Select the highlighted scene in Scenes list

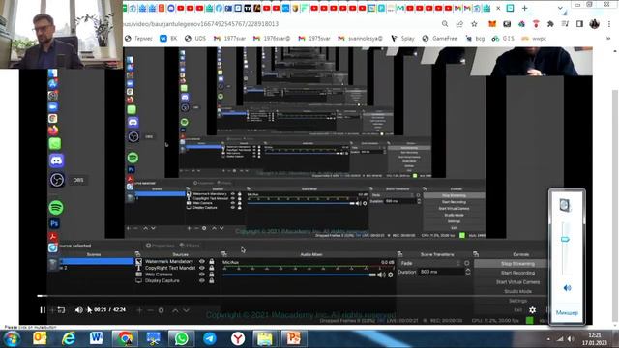[x=97, y=261]
